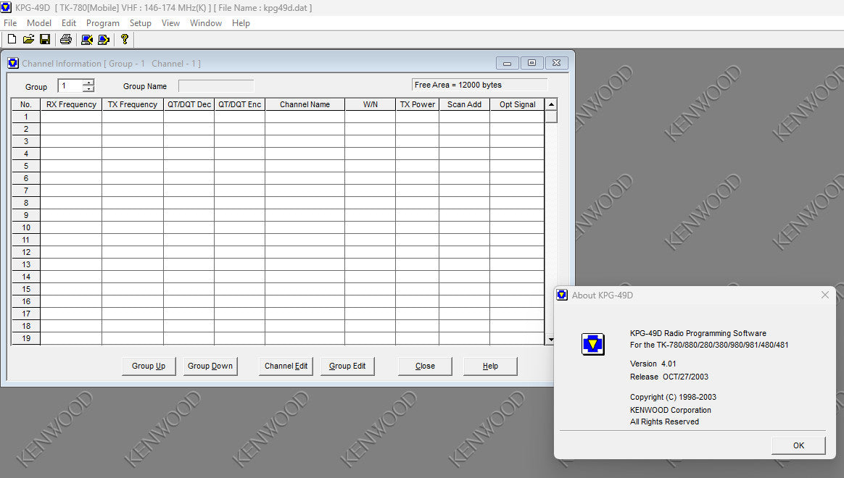Select channel row number 5
The image size is (844, 478).
26,166
